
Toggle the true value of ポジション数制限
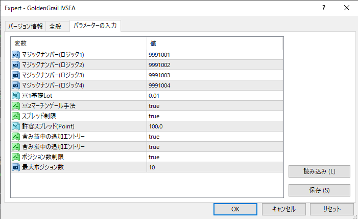coord(154,157)
